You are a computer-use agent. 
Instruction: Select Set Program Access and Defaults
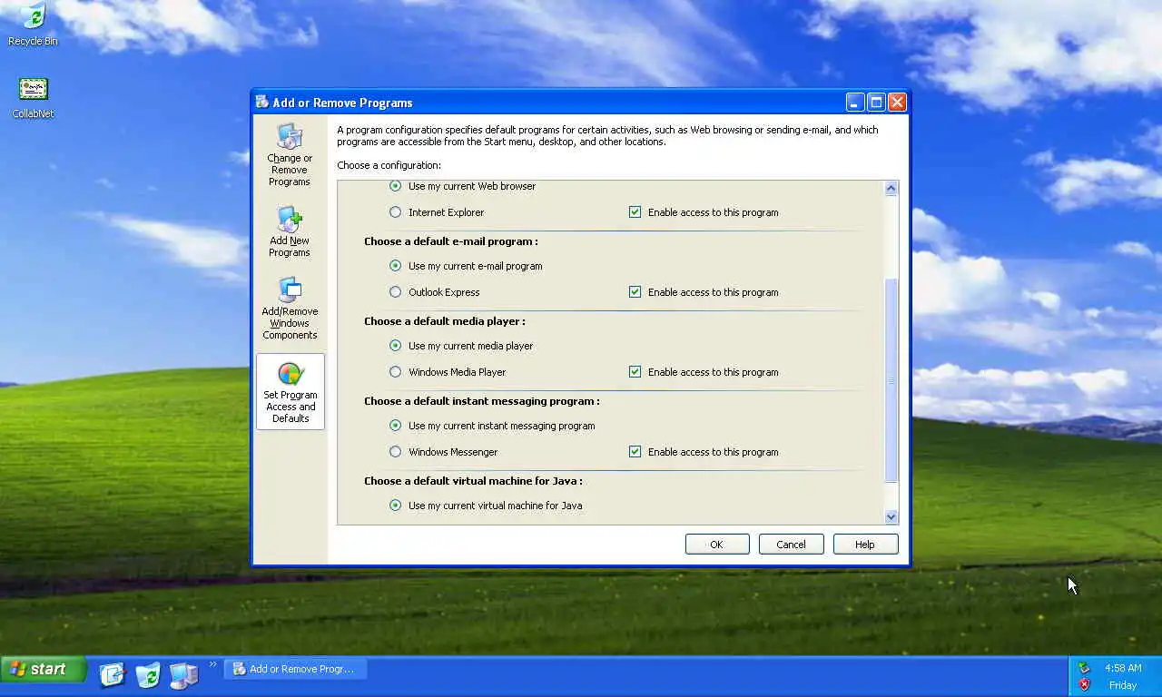290,392
